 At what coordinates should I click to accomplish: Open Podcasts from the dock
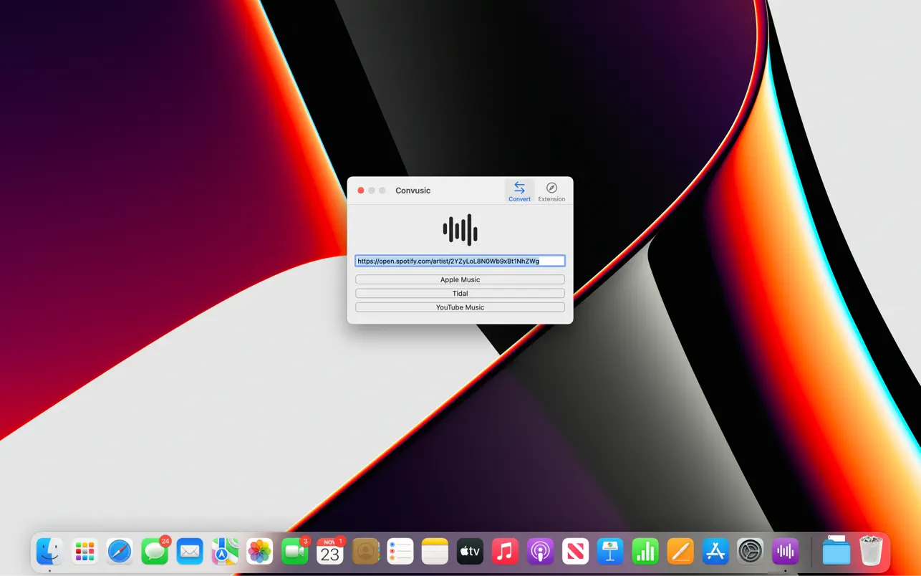click(x=540, y=552)
